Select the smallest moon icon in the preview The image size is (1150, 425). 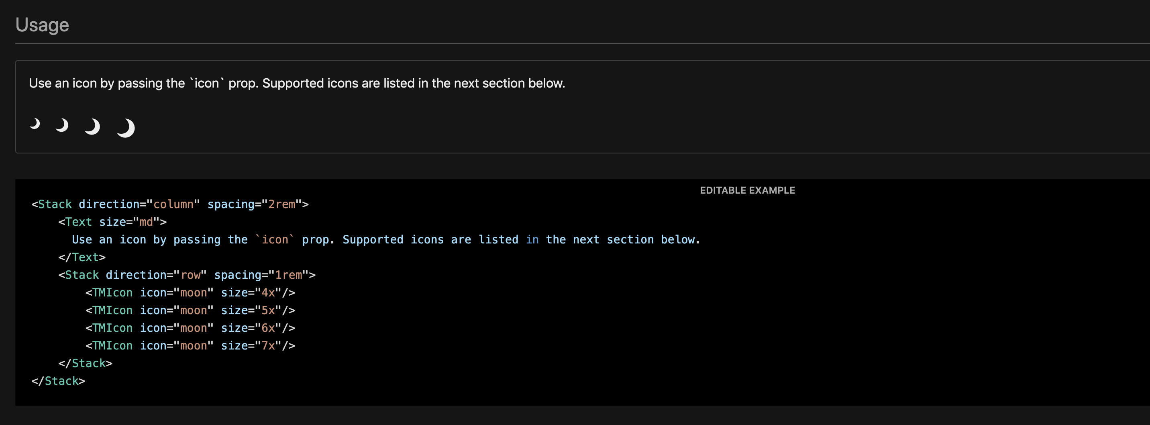35,125
